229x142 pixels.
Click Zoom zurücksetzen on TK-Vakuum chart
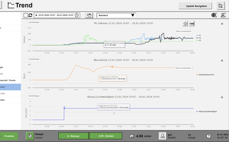point(184,32)
